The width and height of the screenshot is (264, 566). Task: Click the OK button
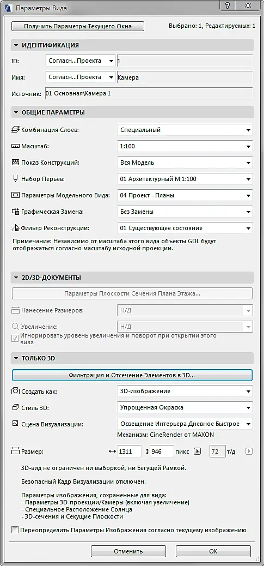pyautogui.click(x=213, y=551)
